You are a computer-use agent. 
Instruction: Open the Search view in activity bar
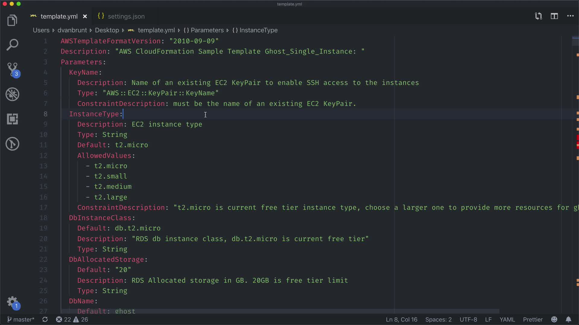click(12, 45)
